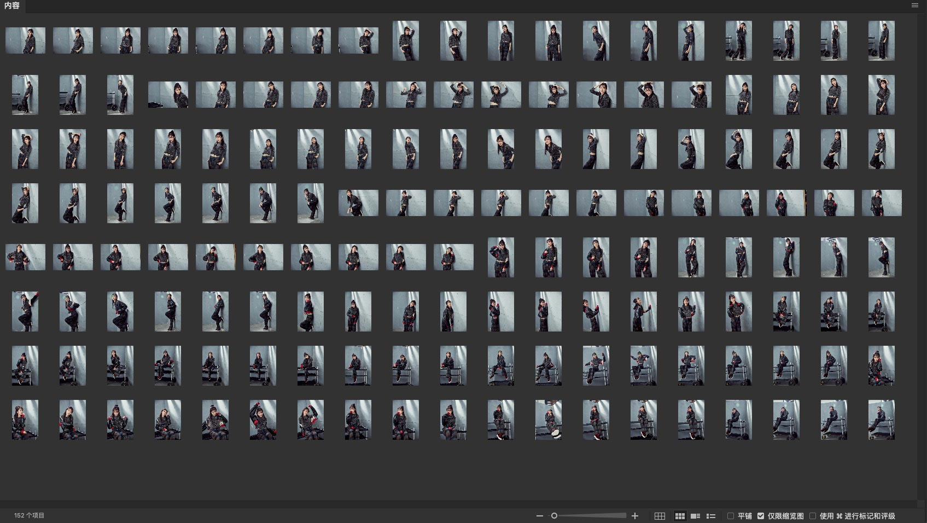Select the last thumbnail in the bottom row
This screenshot has height=523, width=927.
881,420
